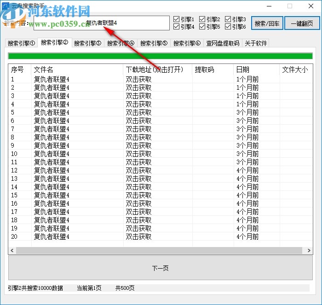Select file name in row 5

(52, 113)
